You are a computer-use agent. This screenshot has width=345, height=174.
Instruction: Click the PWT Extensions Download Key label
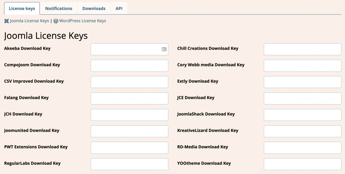coord(36,147)
